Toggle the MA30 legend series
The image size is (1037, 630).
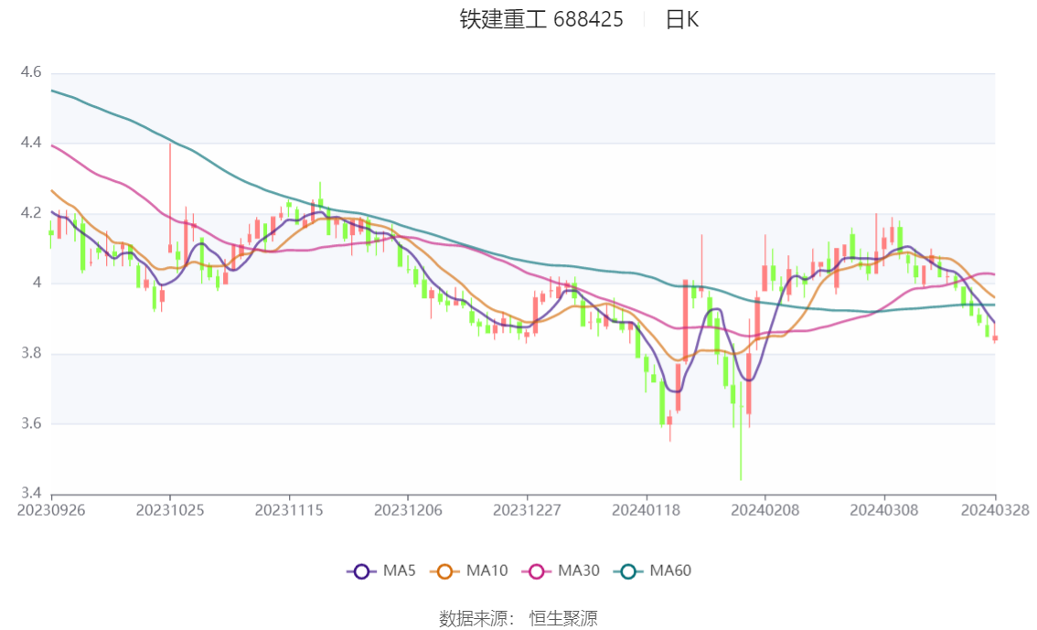click(561, 571)
